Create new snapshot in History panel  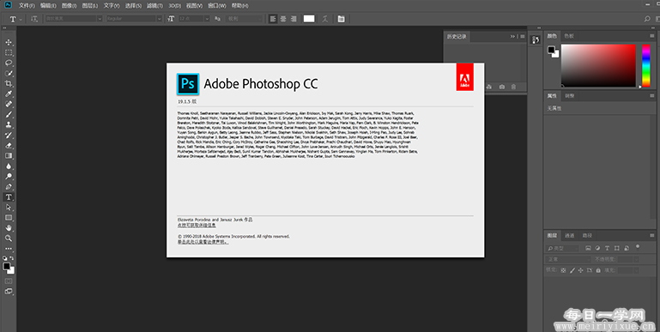502,87
